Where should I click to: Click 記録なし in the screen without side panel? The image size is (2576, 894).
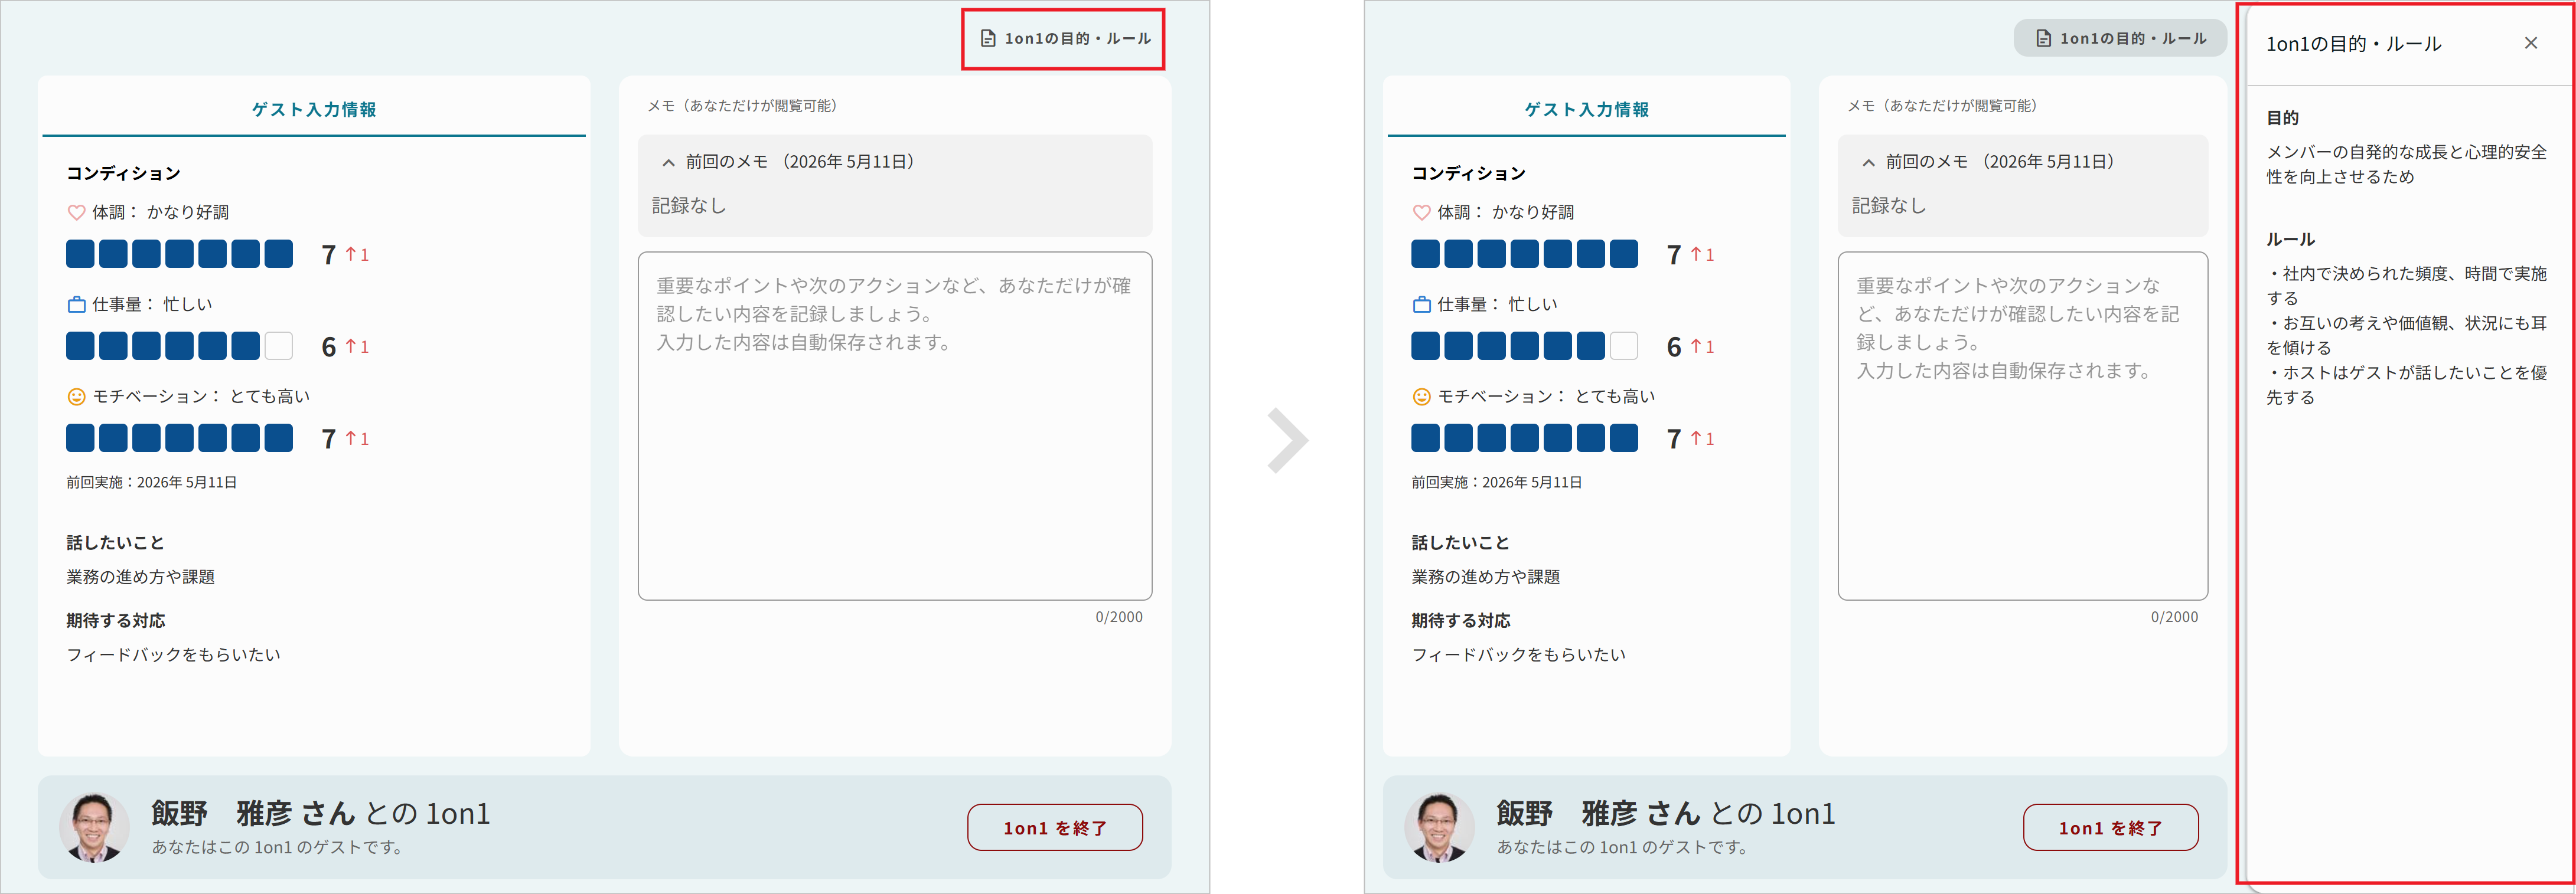pyautogui.click(x=689, y=206)
